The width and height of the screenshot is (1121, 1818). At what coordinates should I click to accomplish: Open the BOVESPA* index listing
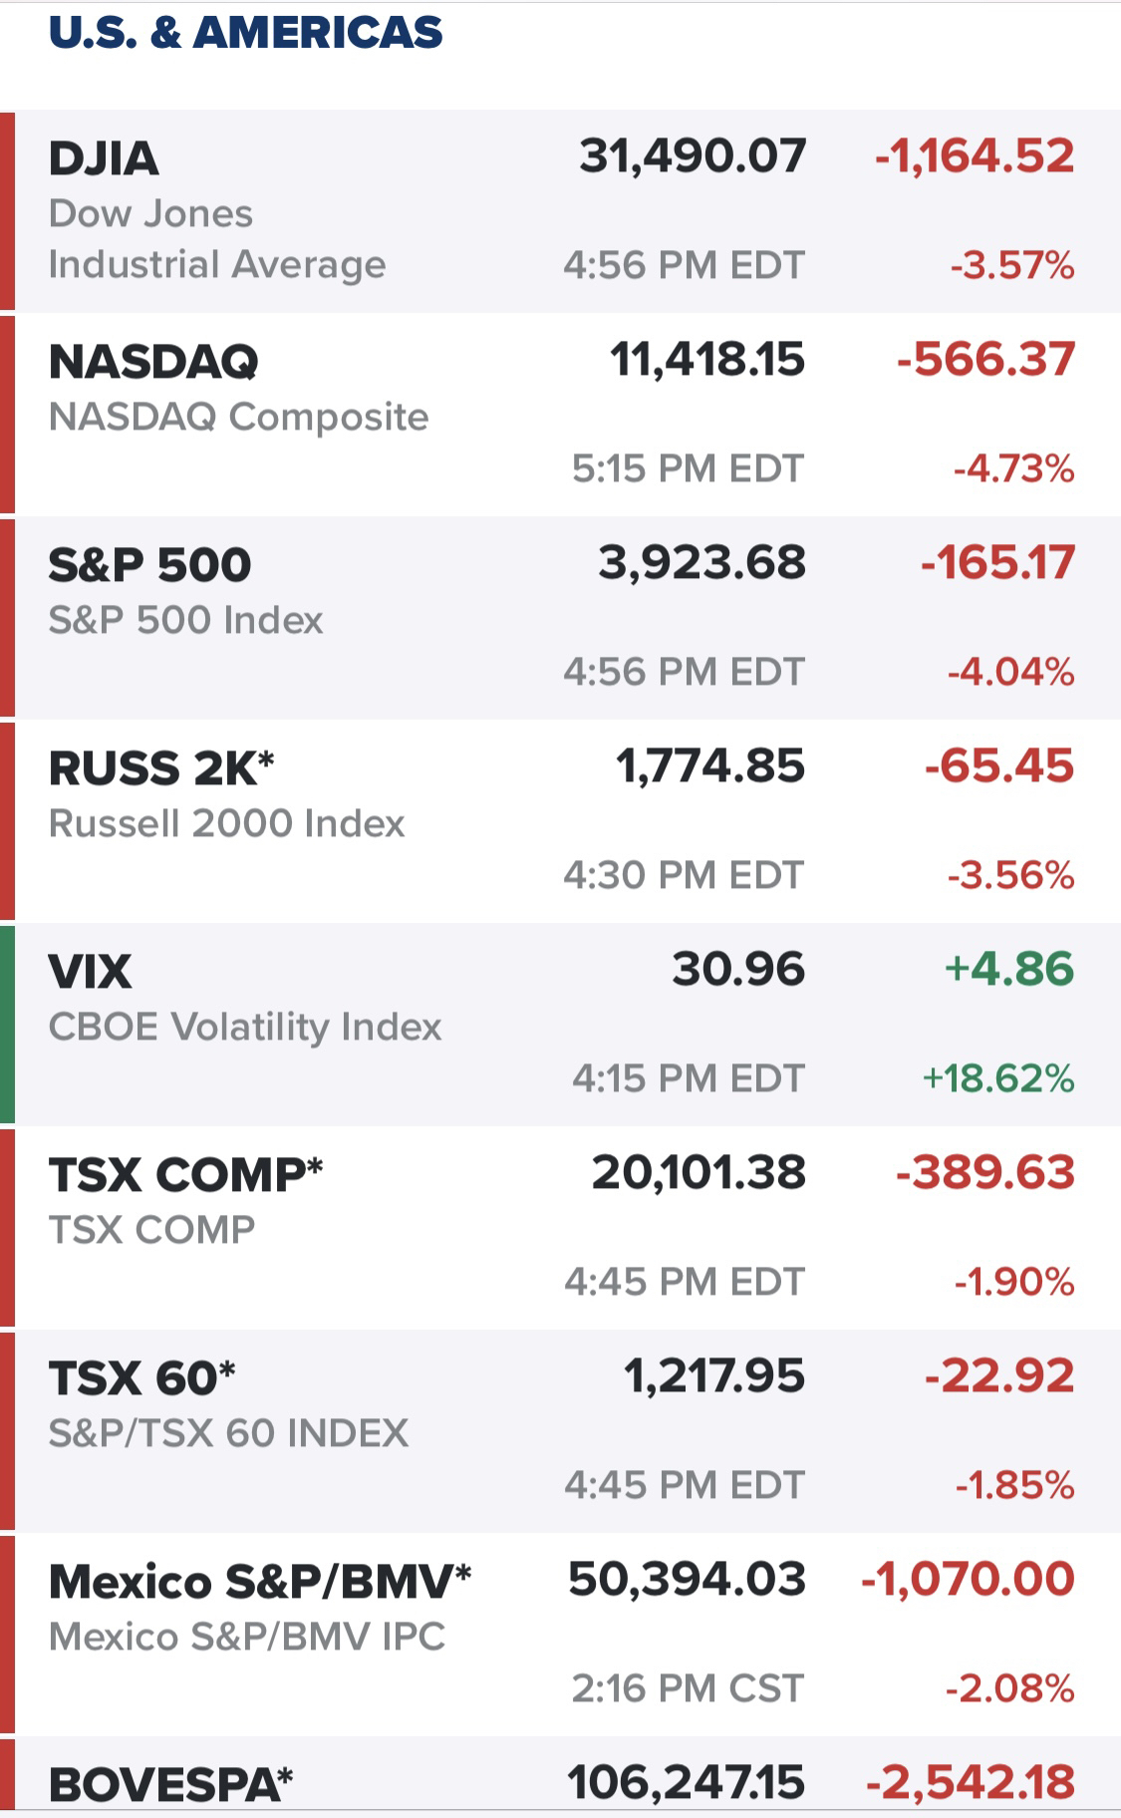point(560,1776)
